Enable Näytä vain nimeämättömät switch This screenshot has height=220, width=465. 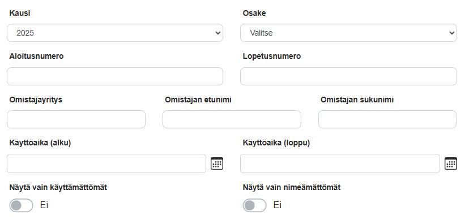pyautogui.click(x=254, y=205)
